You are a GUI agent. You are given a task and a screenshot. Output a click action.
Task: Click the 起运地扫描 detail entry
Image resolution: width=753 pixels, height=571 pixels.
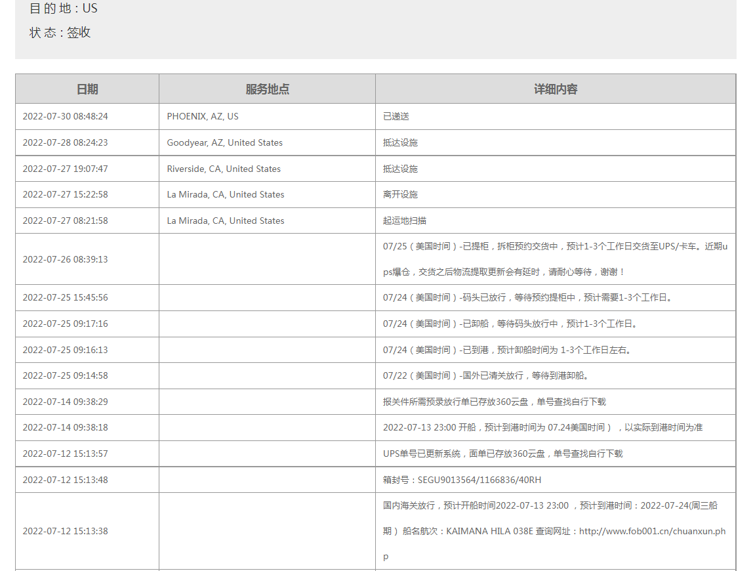(x=405, y=221)
